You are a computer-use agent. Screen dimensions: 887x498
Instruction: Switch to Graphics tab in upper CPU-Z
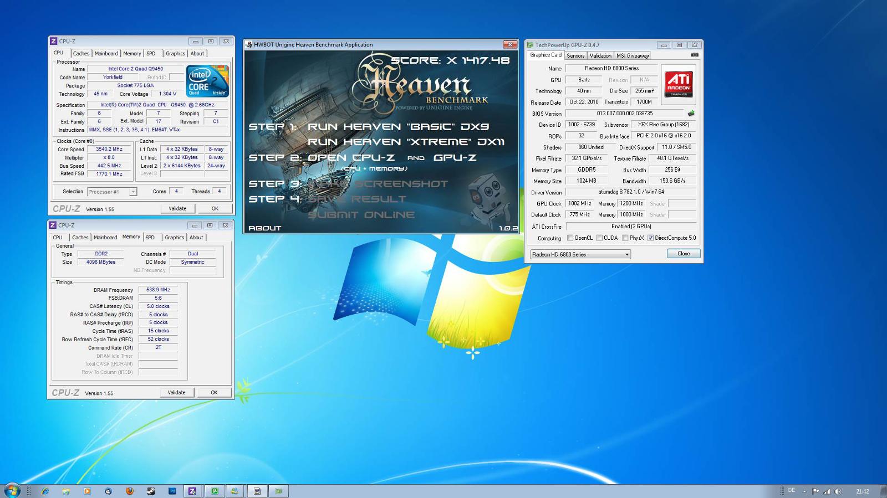[x=175, y=54]
